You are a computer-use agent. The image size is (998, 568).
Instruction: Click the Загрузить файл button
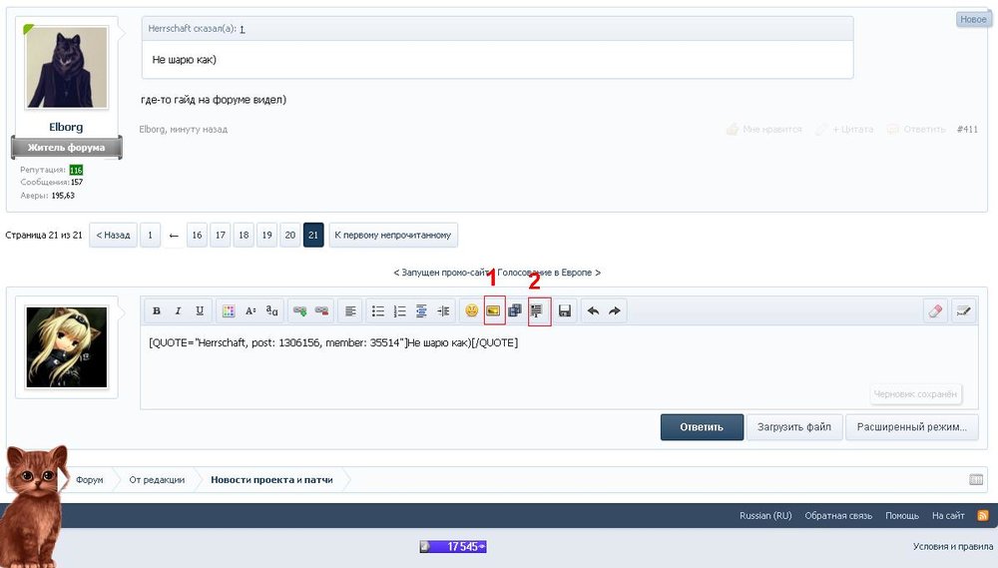click(794, 427)
